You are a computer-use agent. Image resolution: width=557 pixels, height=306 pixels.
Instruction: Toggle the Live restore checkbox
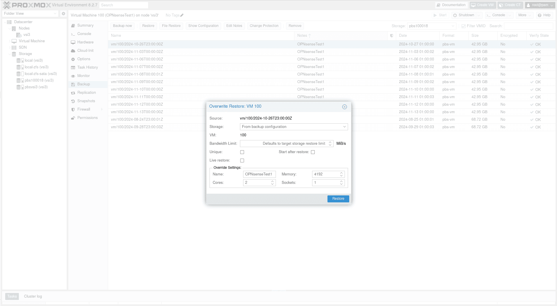(x=242, y=160)
